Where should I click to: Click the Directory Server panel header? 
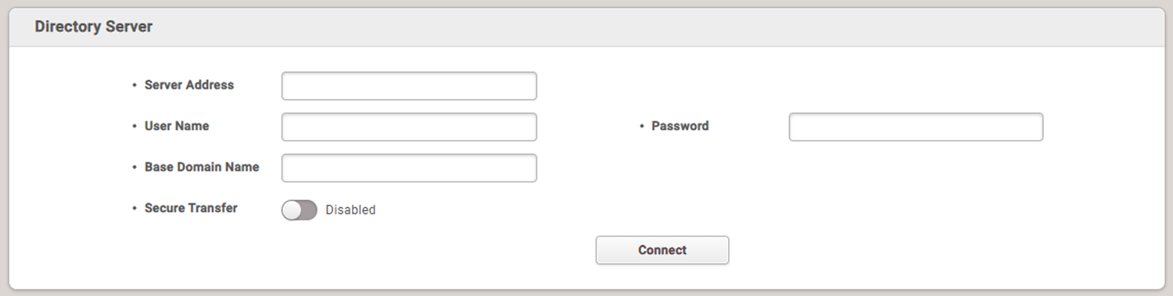tap(586, 27)
